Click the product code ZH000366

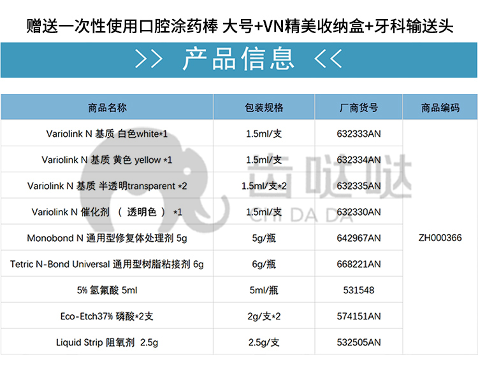click(440, 237)
